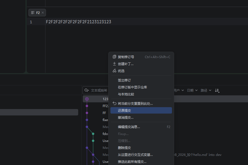This screenshot has width=248, height=165.
Task: Click the 复制修订号 copy icon
Action: 114,57
